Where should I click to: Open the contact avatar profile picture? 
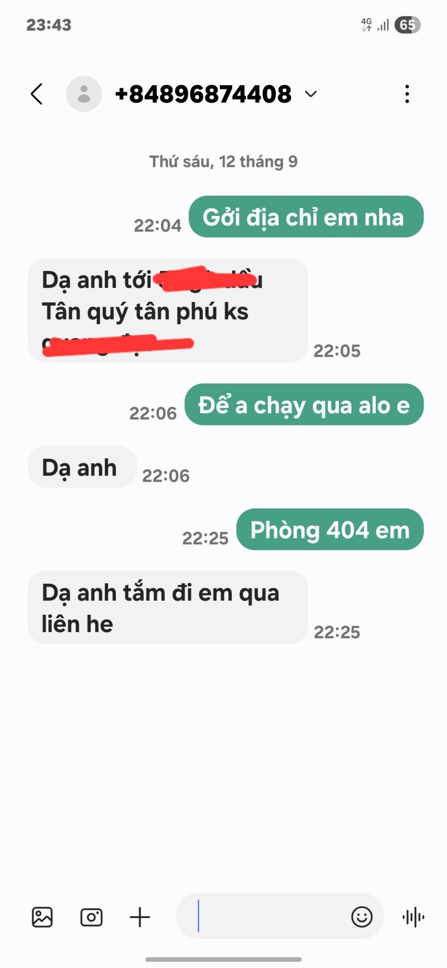pyautogui.click(x=84, y=94)
